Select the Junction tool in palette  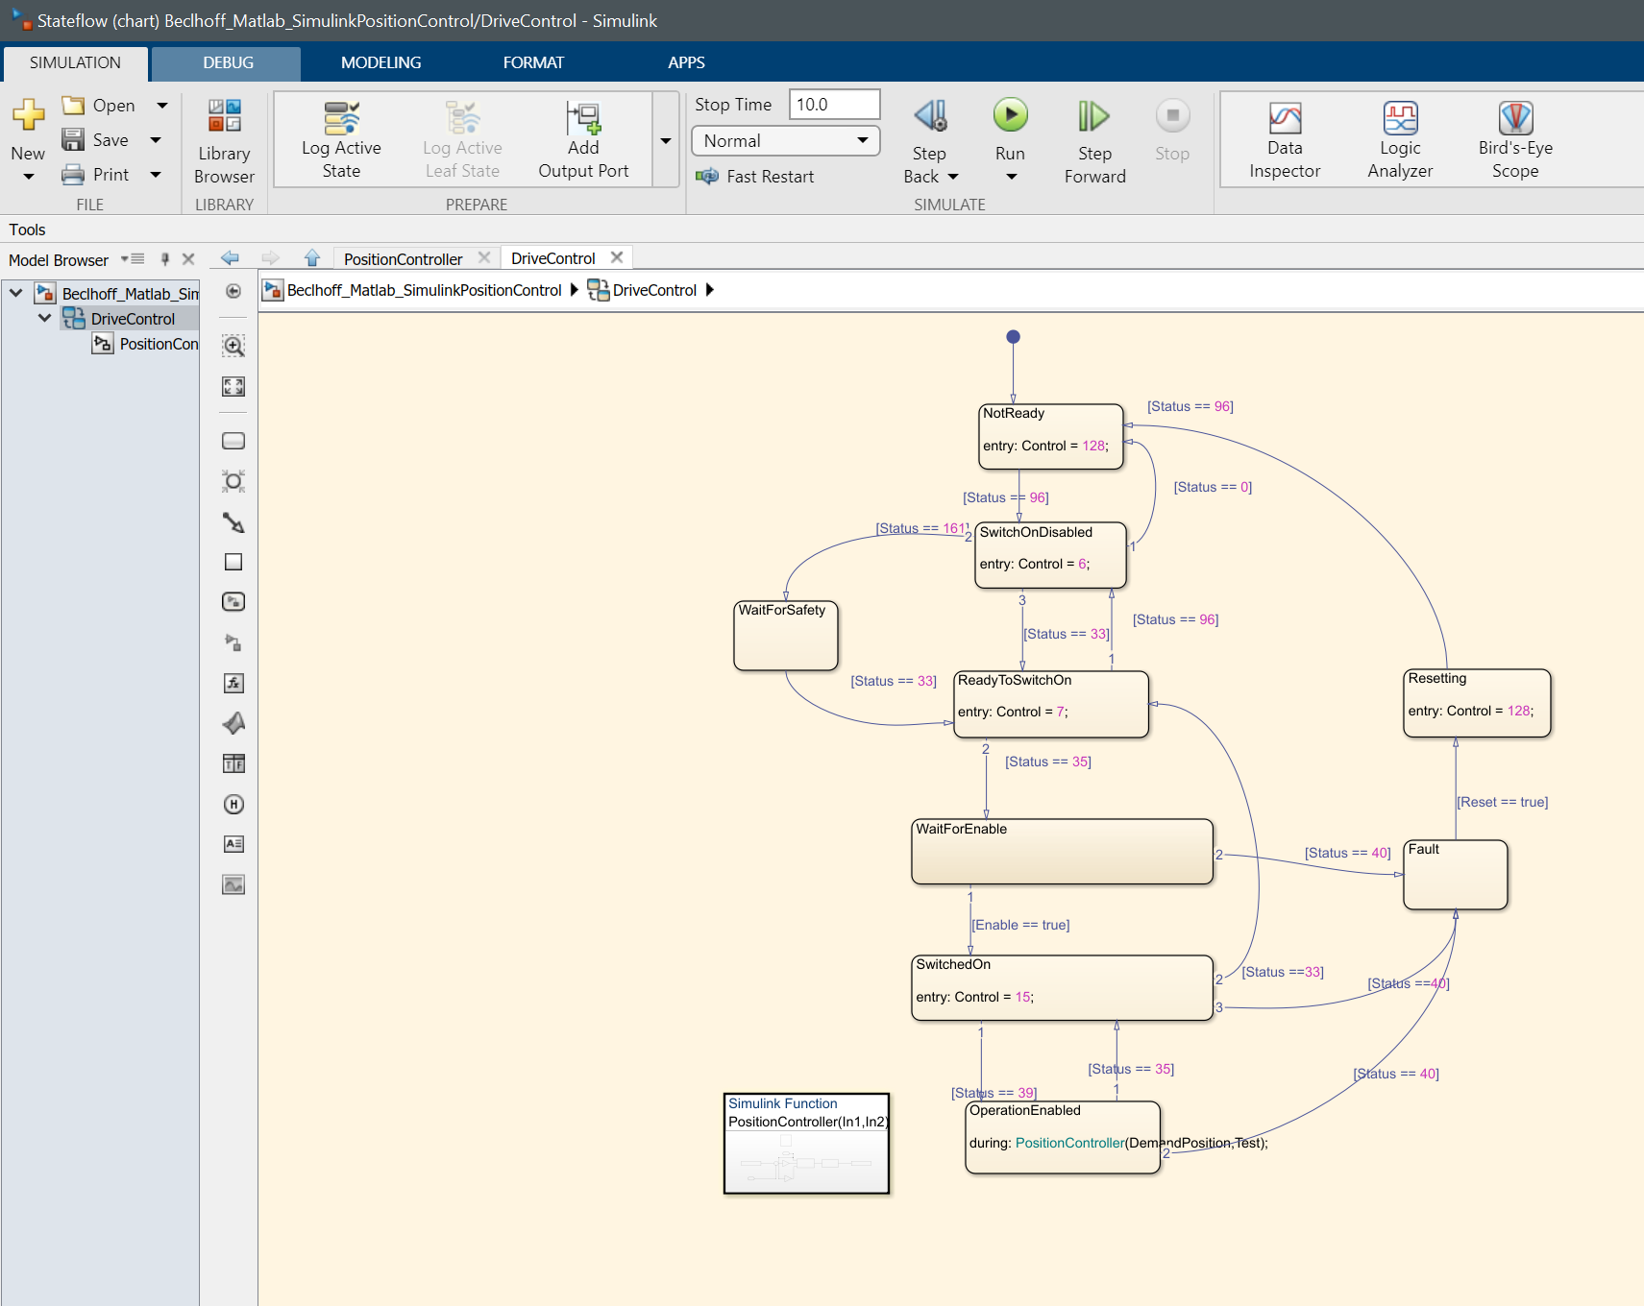tap(233, 481)
